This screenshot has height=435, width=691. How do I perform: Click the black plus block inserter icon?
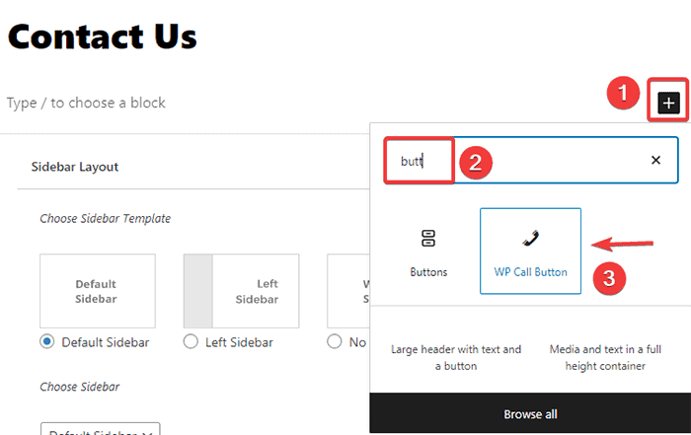668,102
